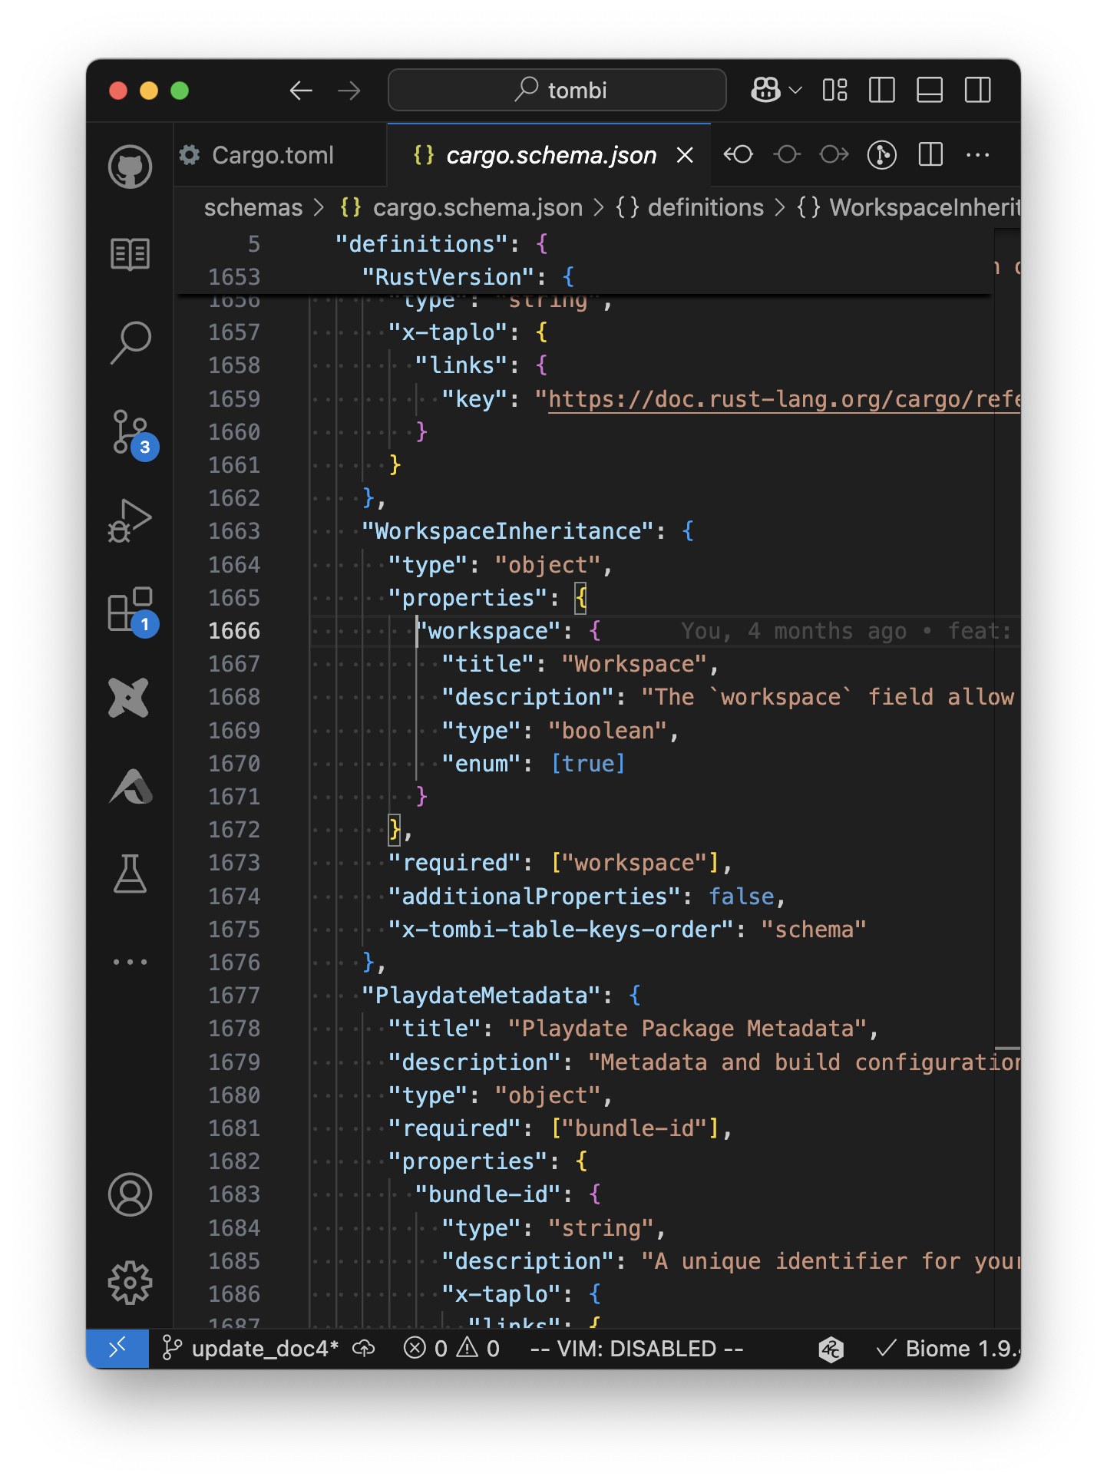The height and width of the screenshot is (1483, 1107).
Task: Open the Run and Debug view
Action: pos(130,521)
